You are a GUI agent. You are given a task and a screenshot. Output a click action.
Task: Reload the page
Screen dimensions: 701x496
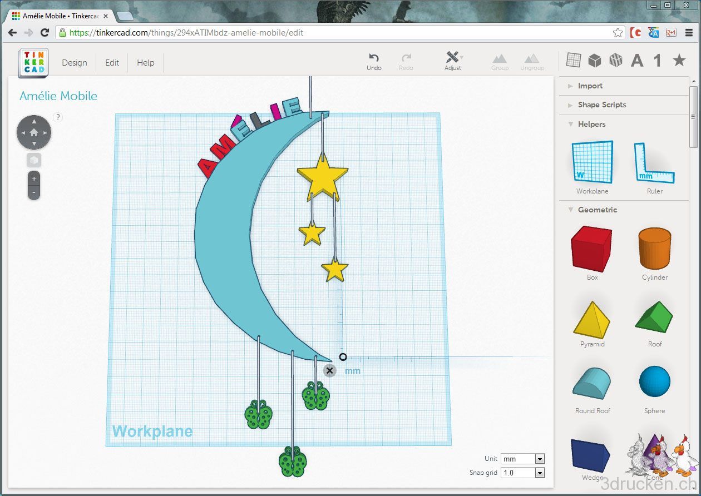click(x=45, y=33)
